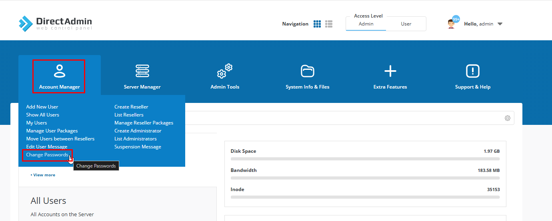Open Admin Tools gears icon
The image size is (552, 221).
tap(225, 71)
